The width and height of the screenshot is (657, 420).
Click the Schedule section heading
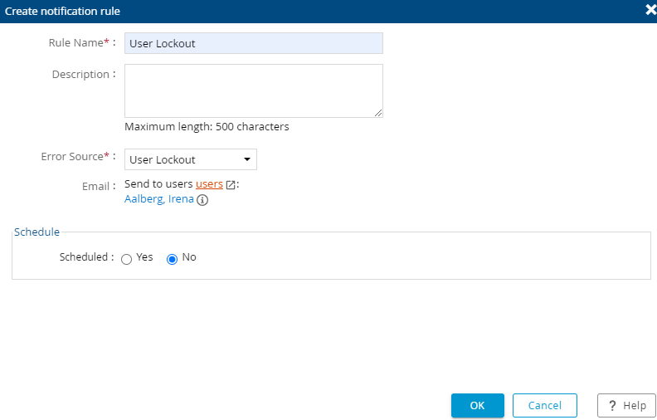[36, 232]
